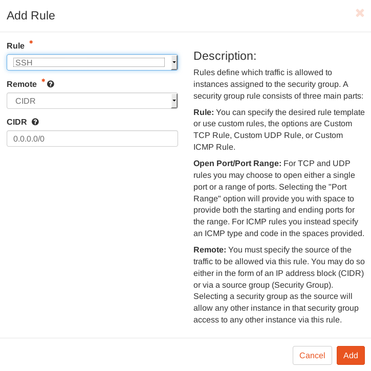This screenshot has width=371, height=371.
Task: Click the bold "Remote:" text in description
Action: coord(210,250)
